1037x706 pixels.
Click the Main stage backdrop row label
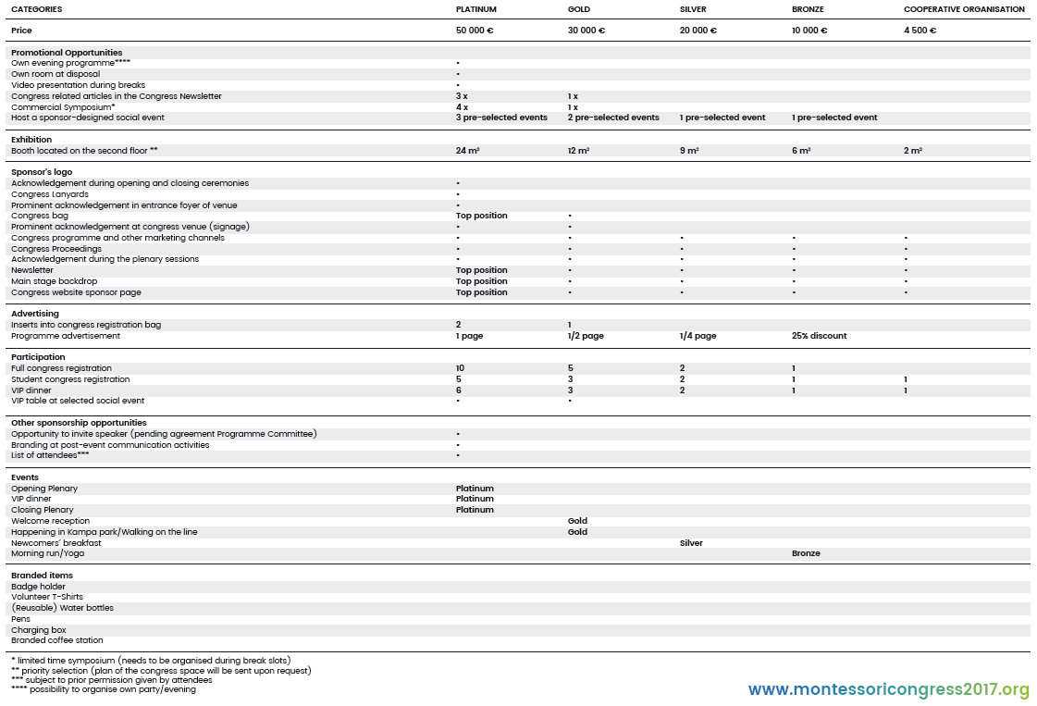coord(55,281)
